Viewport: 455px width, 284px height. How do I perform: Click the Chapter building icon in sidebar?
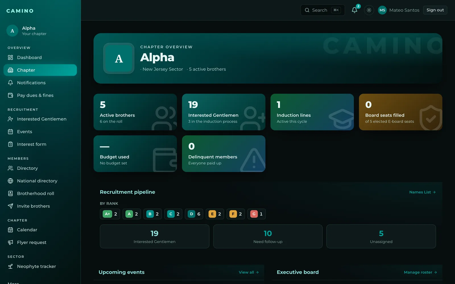point(11,70)
